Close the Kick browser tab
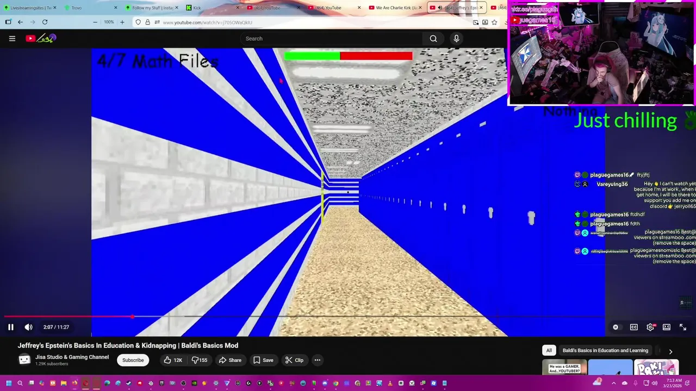The height and width of the screenshot is (391, 696). point(238,8)
